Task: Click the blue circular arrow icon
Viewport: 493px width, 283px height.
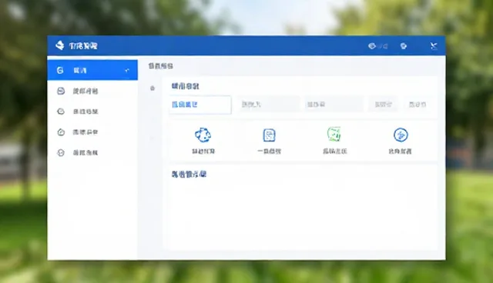Action: click(x=401, y=135)
